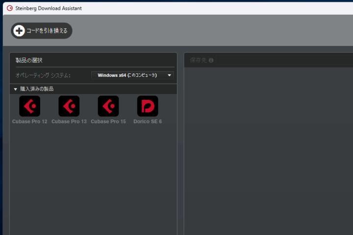Select the Cubase Pro 15 text label
This screenshot has width=353, height=235.
108,121
